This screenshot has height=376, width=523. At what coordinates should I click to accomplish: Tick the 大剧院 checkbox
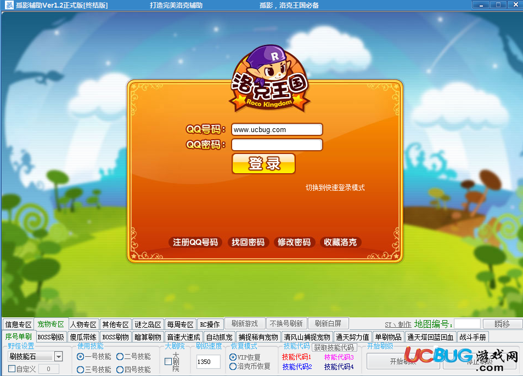pos(168,362)
